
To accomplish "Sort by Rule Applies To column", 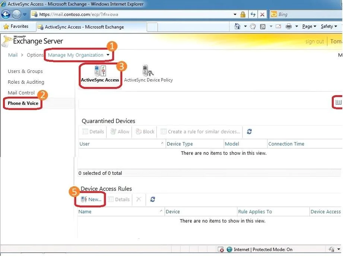I will coord(273,212).
